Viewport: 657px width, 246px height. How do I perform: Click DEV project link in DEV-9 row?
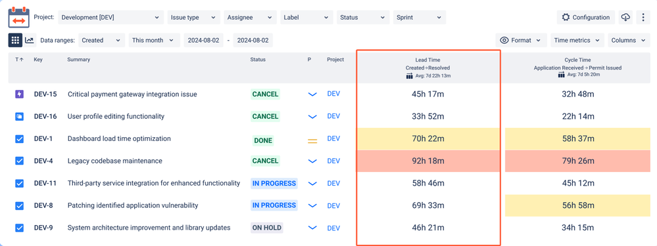pos(333,228)
